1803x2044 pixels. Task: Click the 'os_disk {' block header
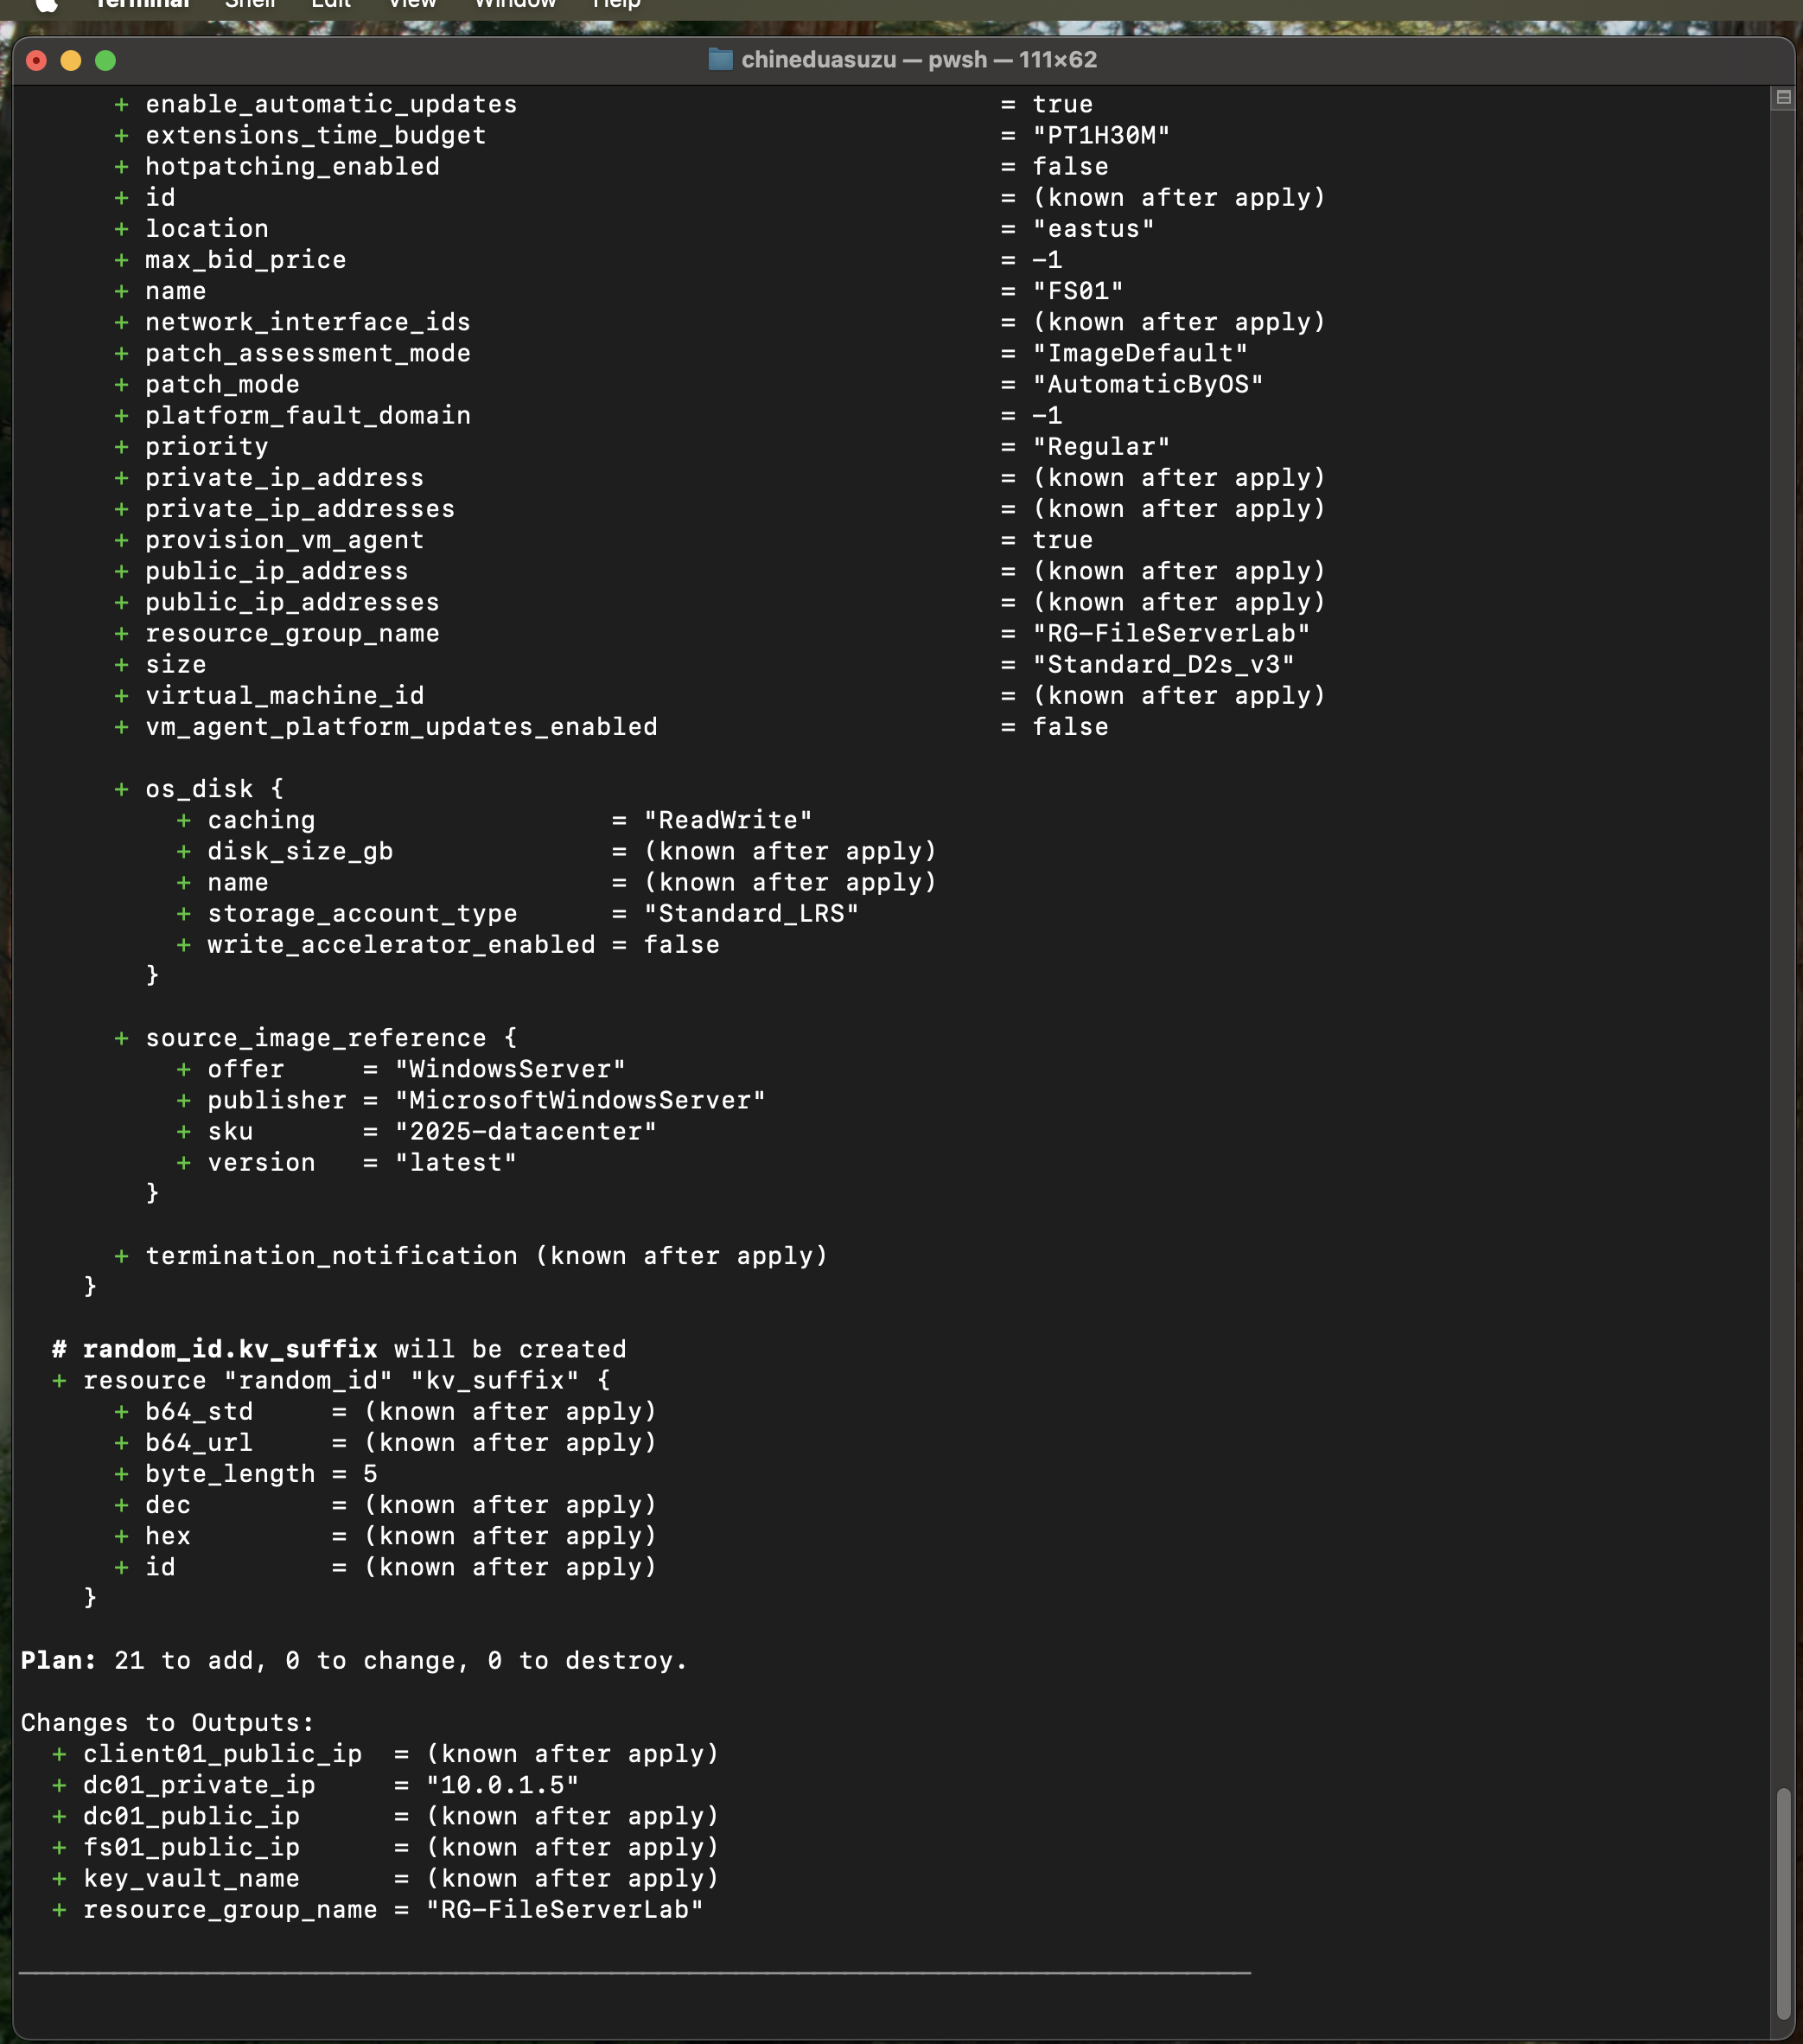coord(215,789)
